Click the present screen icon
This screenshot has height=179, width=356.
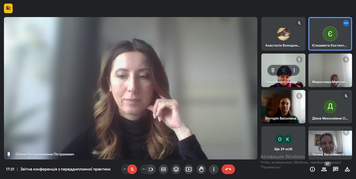[188, 169]
